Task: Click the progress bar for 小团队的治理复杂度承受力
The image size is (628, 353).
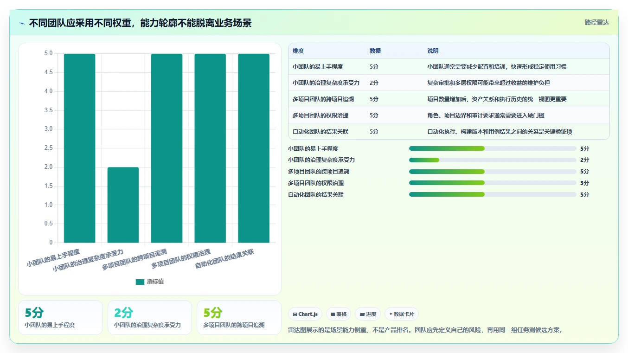Action: click(493, 160)
